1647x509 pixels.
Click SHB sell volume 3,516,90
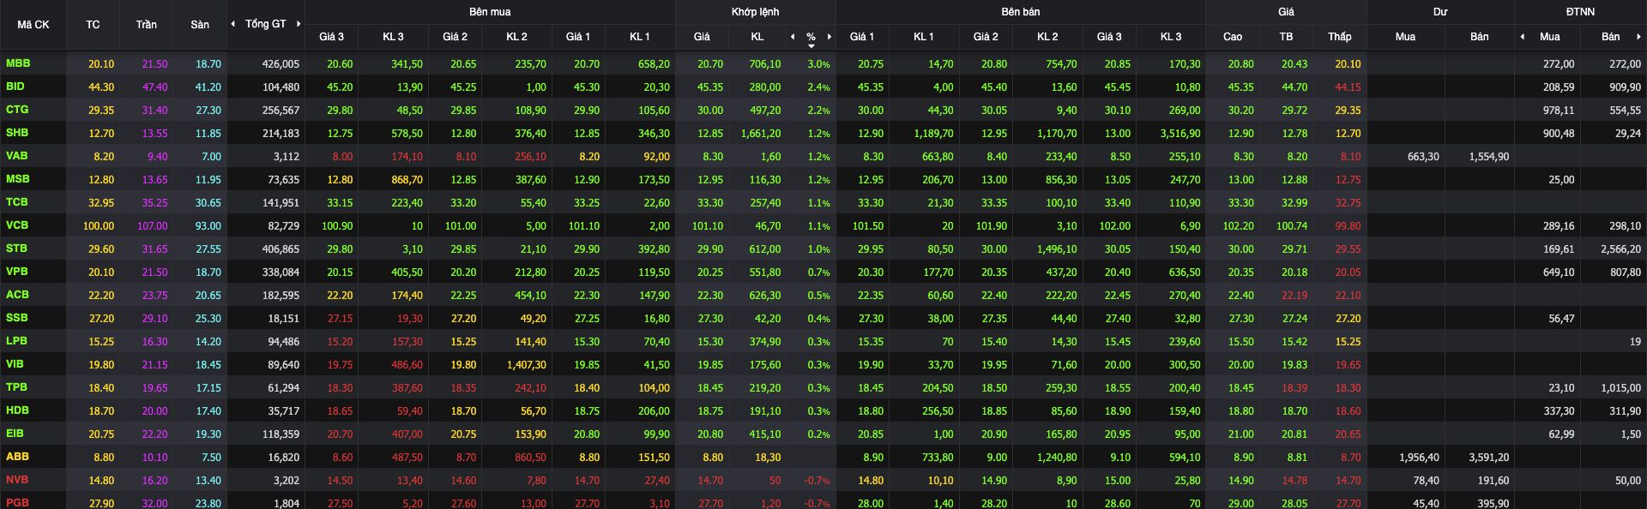(x=1179, y=134)
